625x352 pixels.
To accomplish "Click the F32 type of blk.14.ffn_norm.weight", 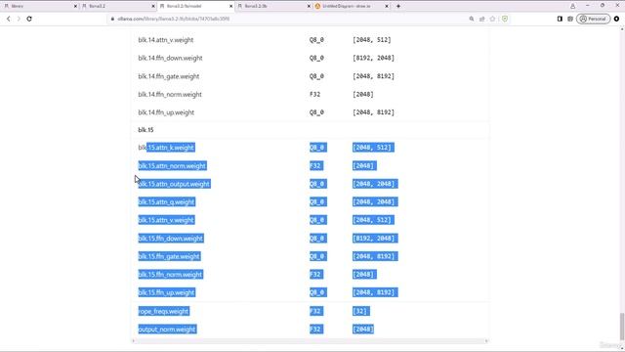I will pyautogui.click(x=314, y=94).
